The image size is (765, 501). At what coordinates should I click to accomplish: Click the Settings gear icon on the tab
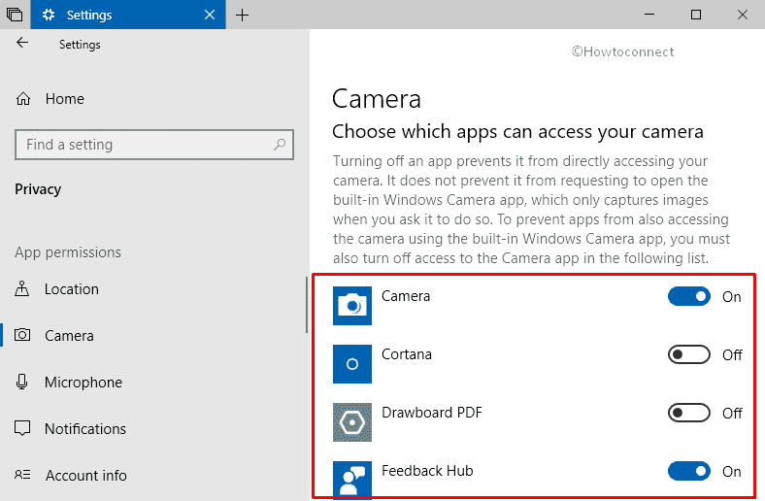(x=49, y=15)
